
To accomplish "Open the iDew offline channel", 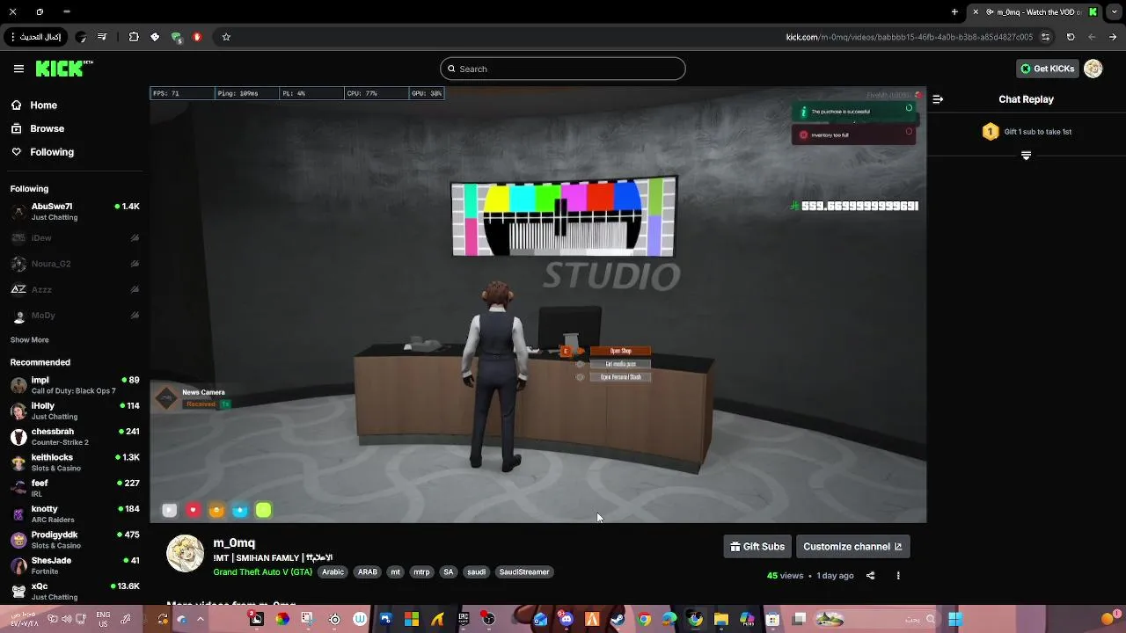I will tap(75, 238).
